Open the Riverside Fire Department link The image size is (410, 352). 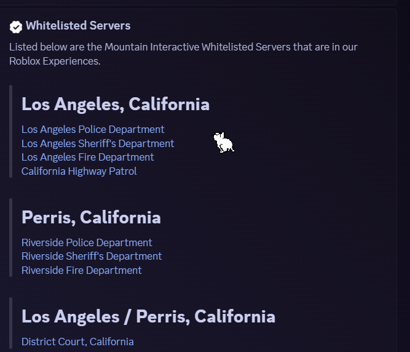[x=82, y=270]
